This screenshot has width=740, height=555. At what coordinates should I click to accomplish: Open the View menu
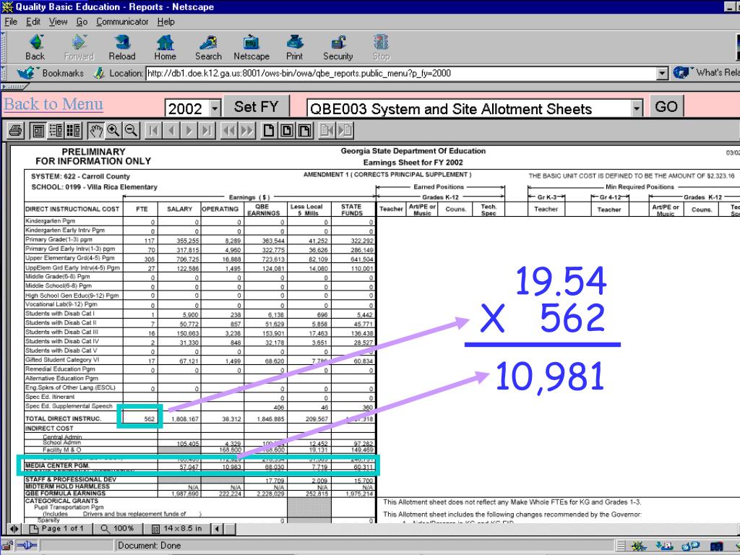click(x=58, y=22)
